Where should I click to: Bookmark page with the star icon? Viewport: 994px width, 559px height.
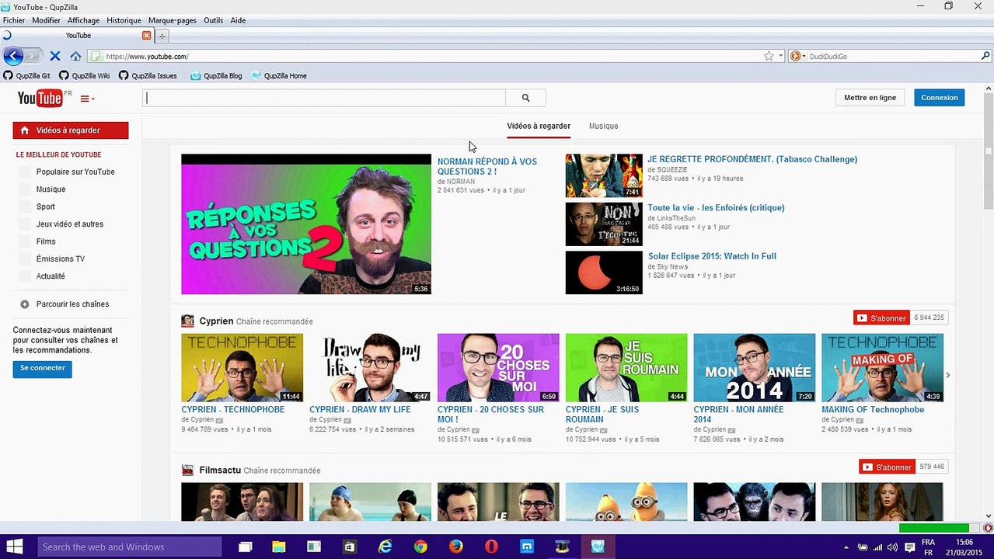point(769,56)
